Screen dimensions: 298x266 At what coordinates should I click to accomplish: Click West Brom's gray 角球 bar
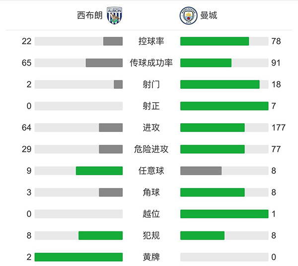tap(111, 192)
